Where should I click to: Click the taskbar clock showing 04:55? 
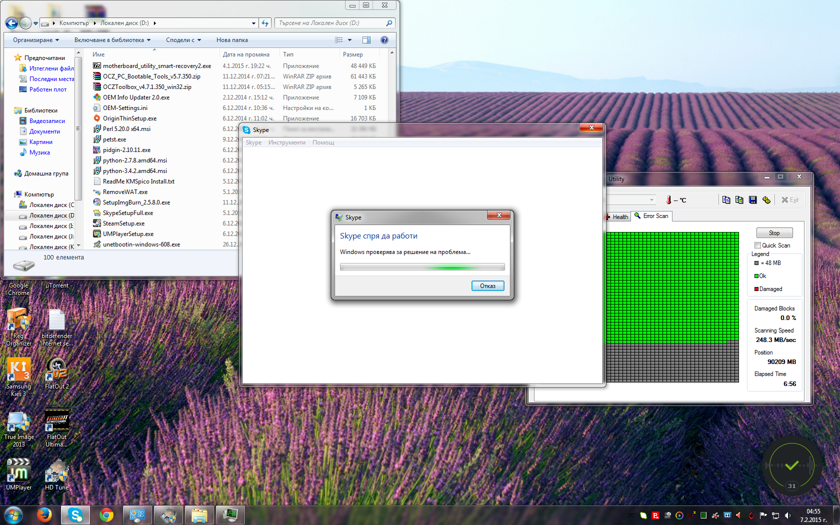(813, 515)
